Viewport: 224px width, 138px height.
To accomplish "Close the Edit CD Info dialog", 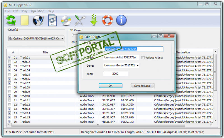I will tap(169, 36).
